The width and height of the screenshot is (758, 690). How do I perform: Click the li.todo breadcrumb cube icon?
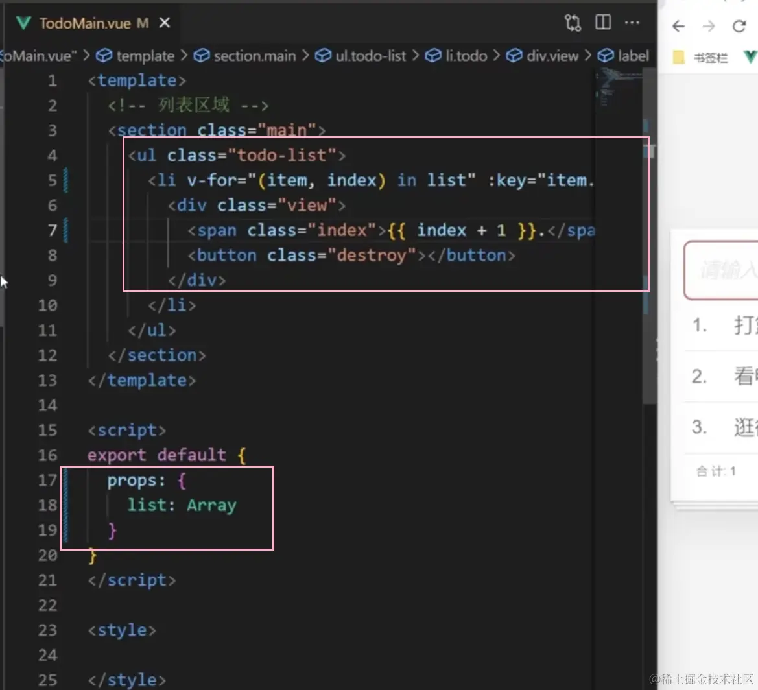[x=433, y=56]
